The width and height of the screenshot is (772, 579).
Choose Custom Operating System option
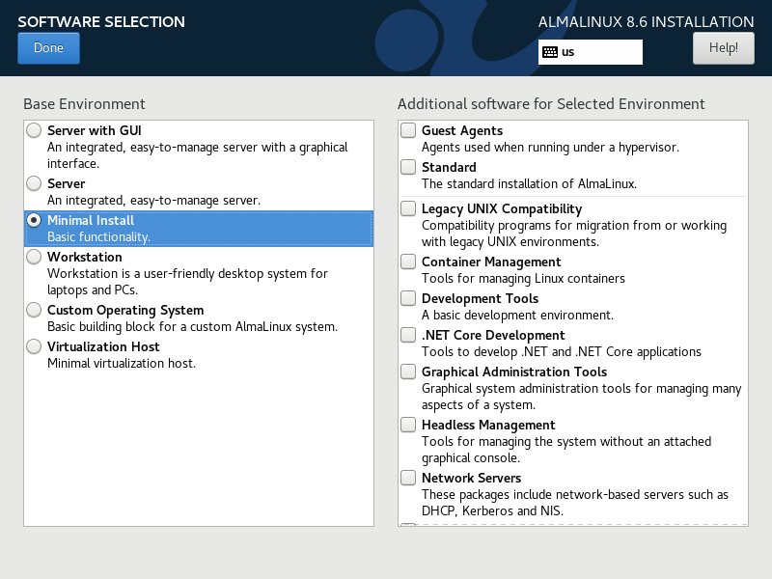coord(34,310)
